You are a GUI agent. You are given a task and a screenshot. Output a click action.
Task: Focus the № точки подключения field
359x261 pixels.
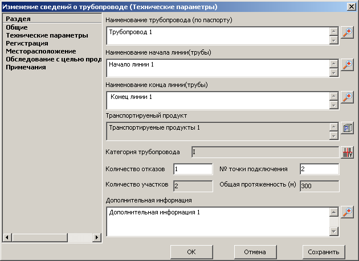pyautogui.click(x=319, y=169)
